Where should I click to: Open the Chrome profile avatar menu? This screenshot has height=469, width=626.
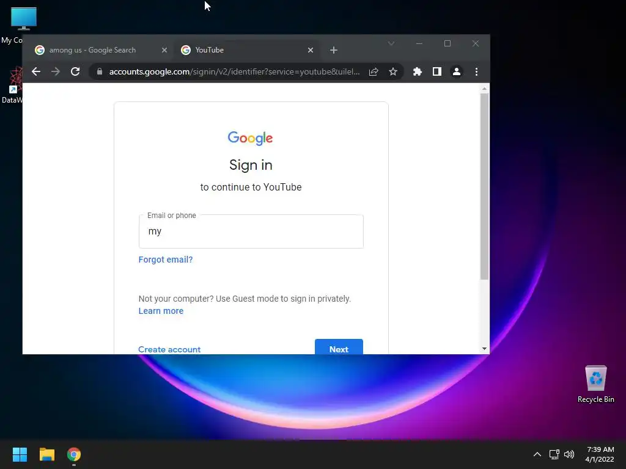coord(456,72)
